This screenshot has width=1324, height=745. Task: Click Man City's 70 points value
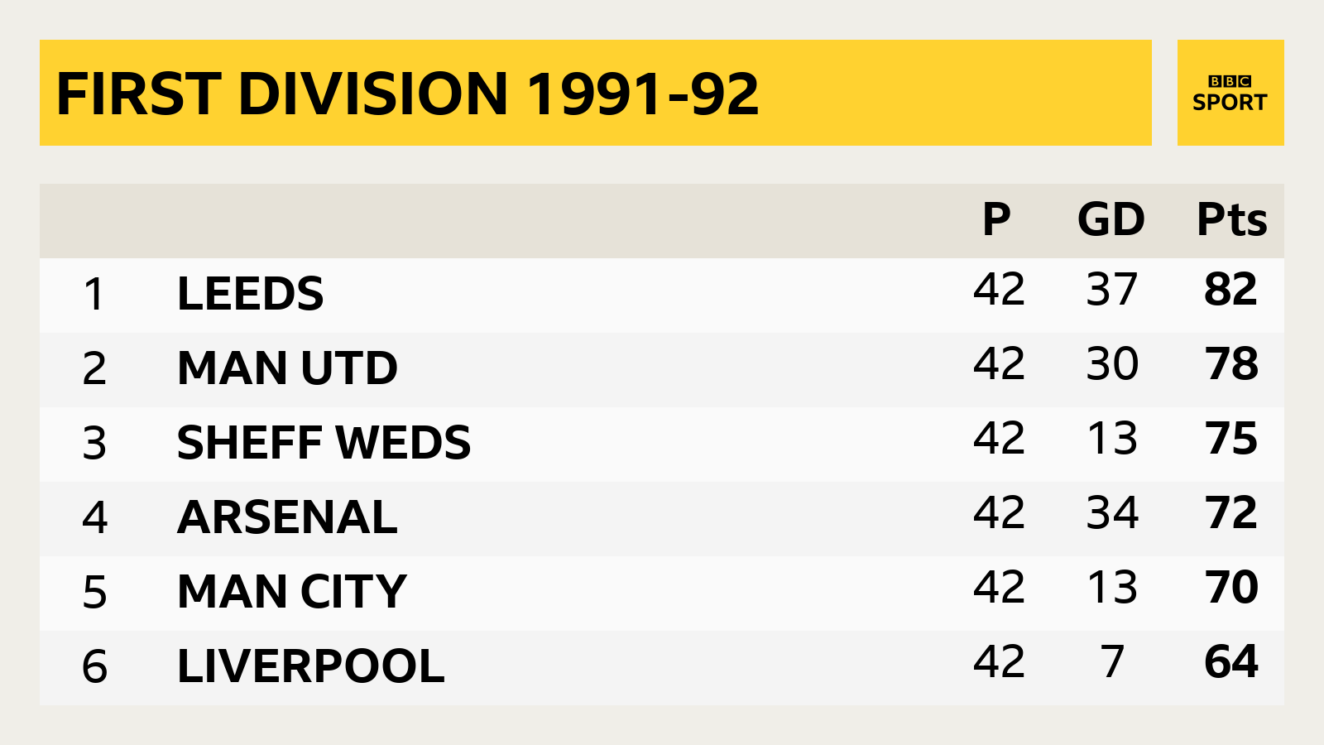pyautogui.click(x=1231, y=587)
